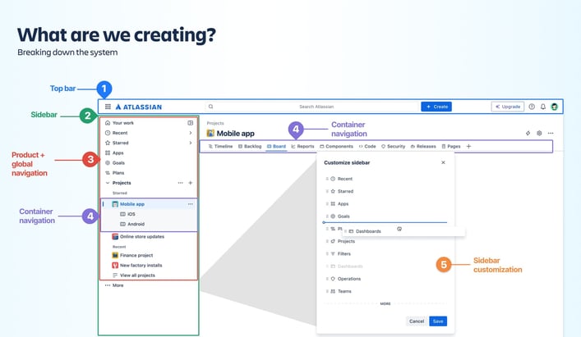581x337 pixels.
Task: Click the MORE divider label in dialog
Action: 385,303
